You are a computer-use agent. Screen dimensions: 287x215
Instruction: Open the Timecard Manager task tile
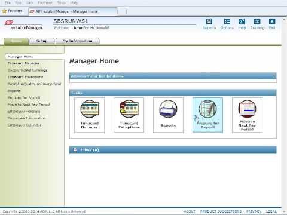click(x=89, y=115)
